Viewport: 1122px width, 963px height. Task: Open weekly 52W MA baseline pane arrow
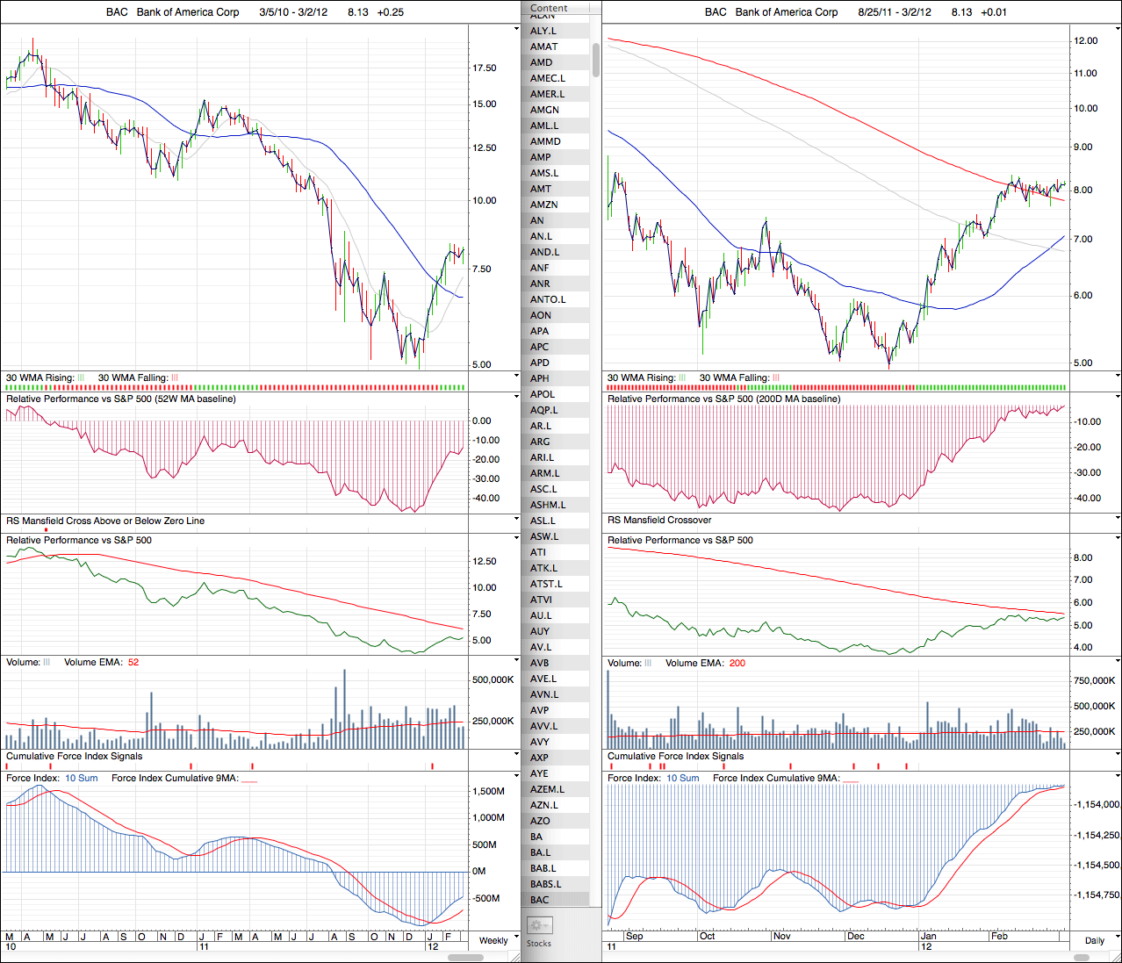pyautogui.click(x=516, y=397)
